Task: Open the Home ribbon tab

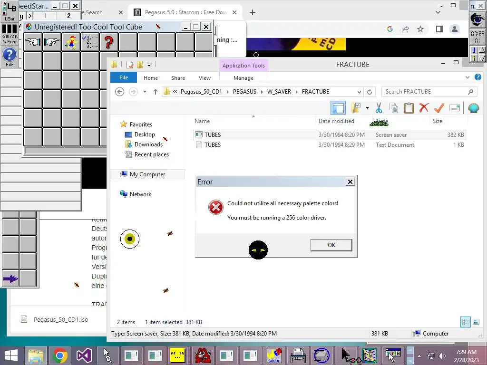Action: (x=151, y=78)
